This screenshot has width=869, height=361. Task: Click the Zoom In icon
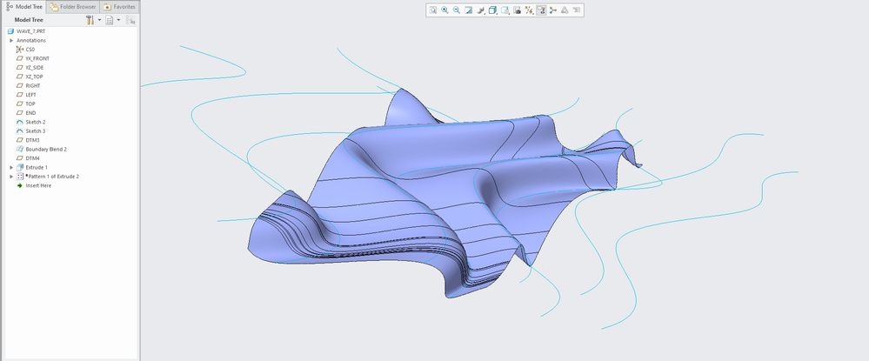click(445, 10)
